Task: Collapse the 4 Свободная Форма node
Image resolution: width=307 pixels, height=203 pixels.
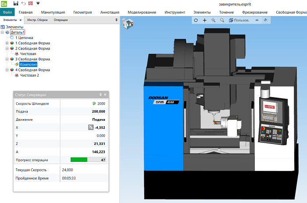Action: point(7,70)
